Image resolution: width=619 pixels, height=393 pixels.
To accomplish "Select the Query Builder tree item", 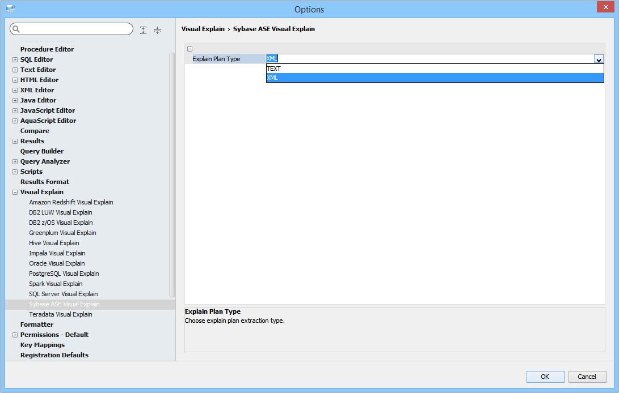I will point(42,151).
